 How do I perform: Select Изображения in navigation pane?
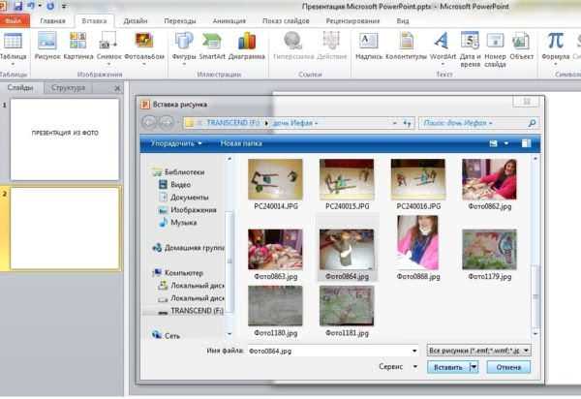pyautogui.click(x=188, y=210)
